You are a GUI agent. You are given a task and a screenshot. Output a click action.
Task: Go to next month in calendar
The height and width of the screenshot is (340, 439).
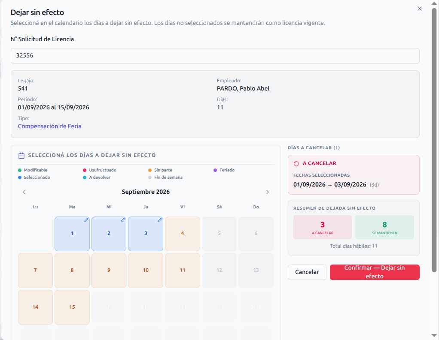tap(267, 192)
